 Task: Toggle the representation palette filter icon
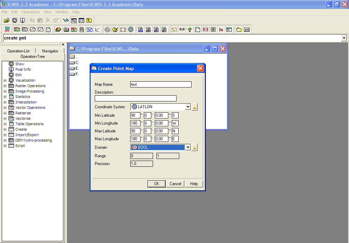point(115,29)
